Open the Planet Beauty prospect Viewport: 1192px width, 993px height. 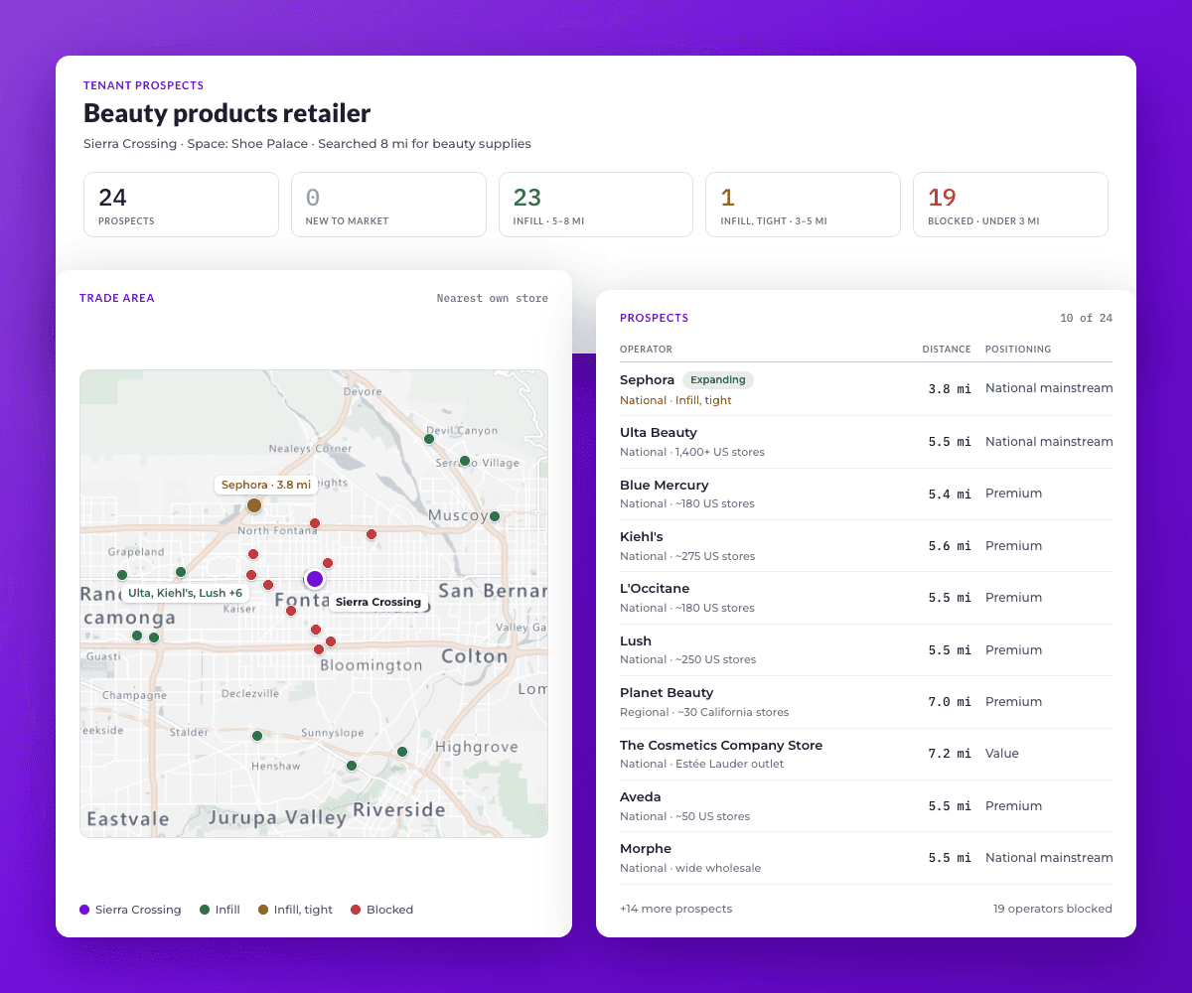click(866, 702)
